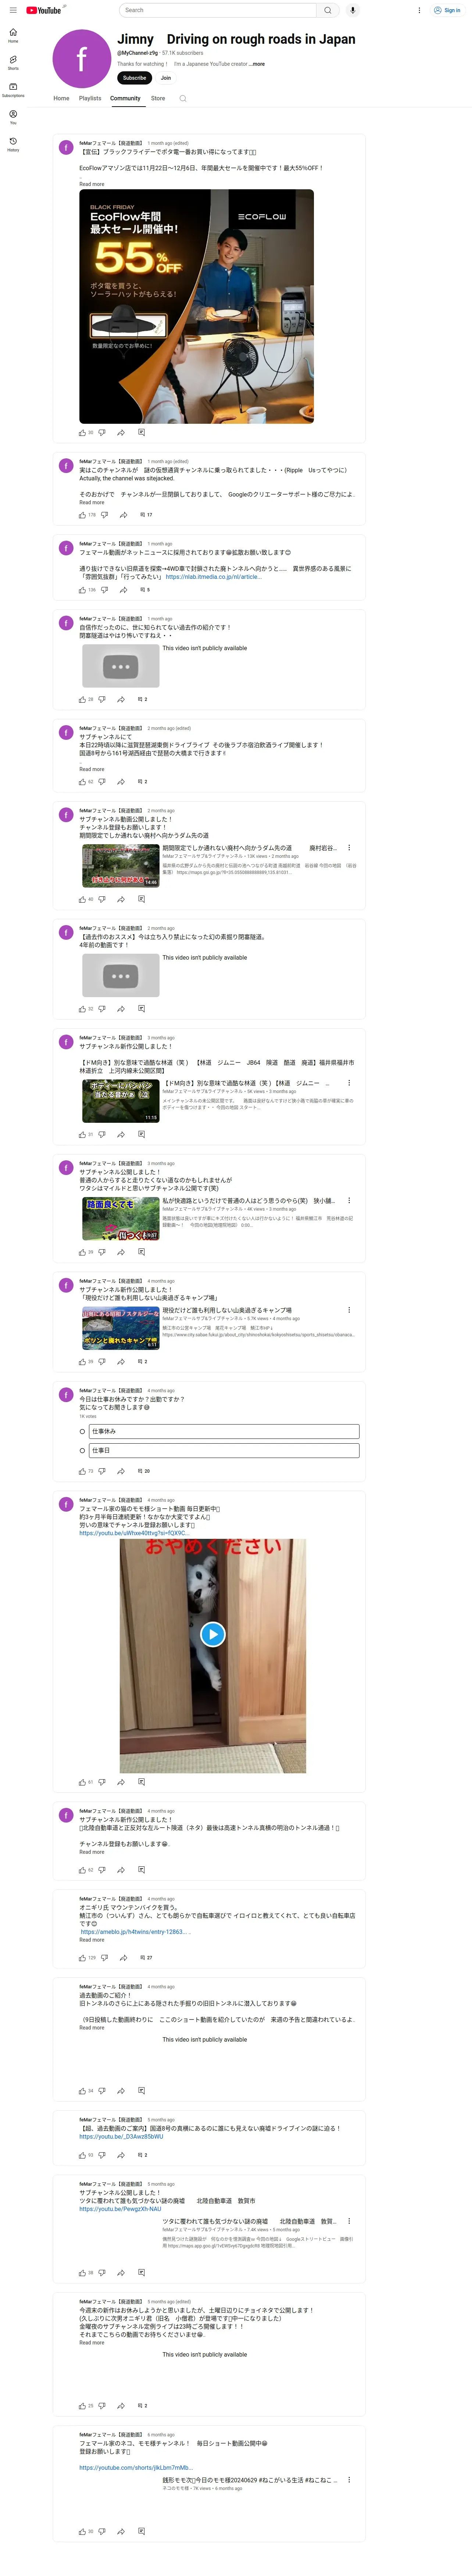This screenshot has height=2576, width=472.
Task: Open the youtu.be/_D3Awz85bWU link
Action: coord(121,2137)
